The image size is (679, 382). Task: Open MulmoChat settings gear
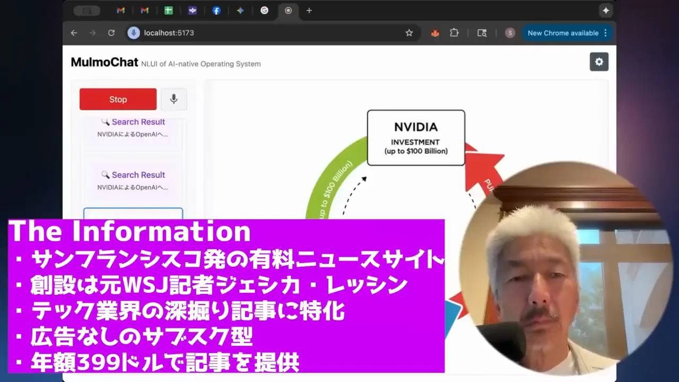(599, 62)
